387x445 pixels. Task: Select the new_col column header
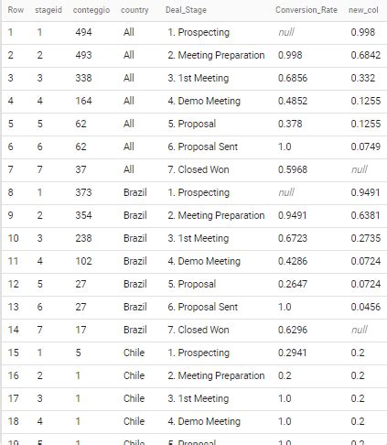point(363,10)
